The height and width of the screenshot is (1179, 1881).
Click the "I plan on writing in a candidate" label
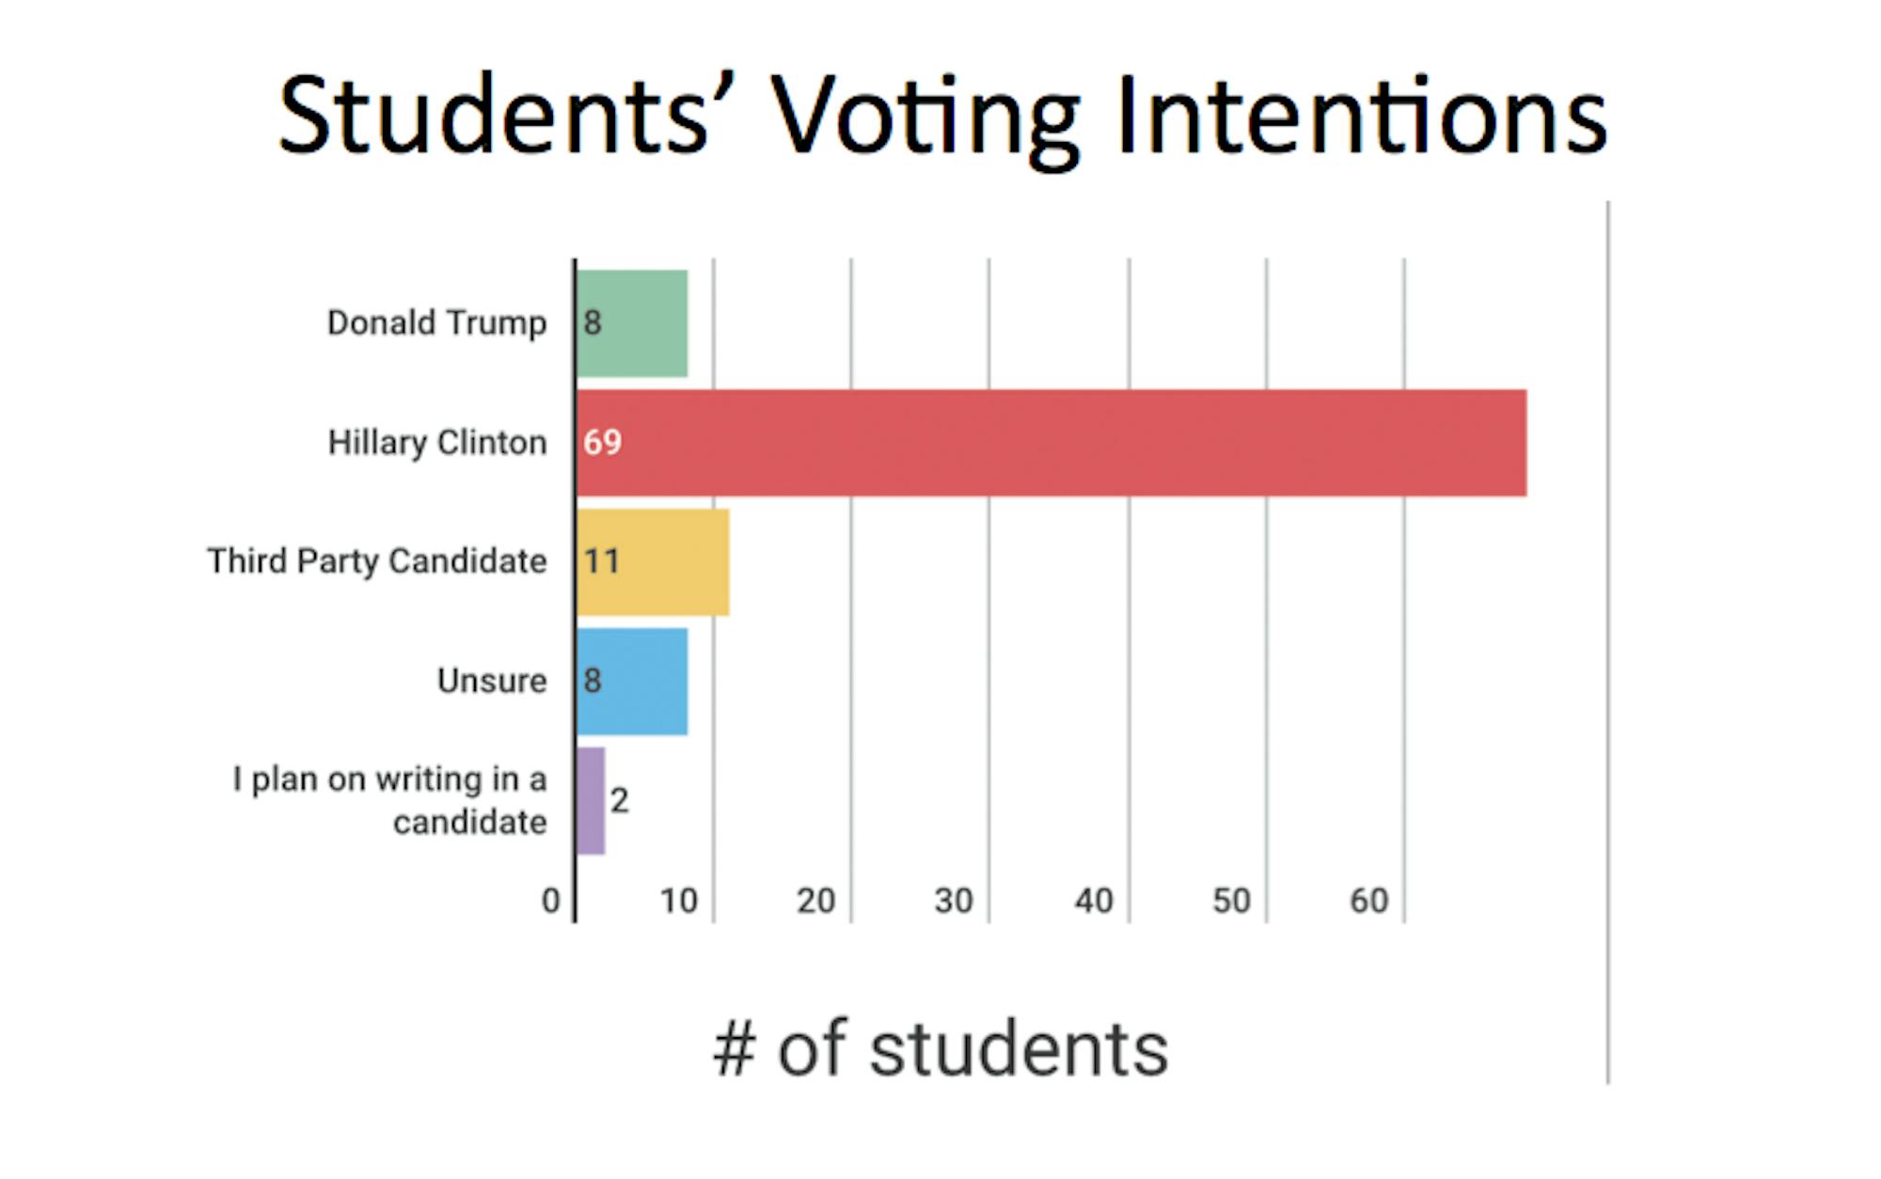pyautogui.click(x=389, y=800)
